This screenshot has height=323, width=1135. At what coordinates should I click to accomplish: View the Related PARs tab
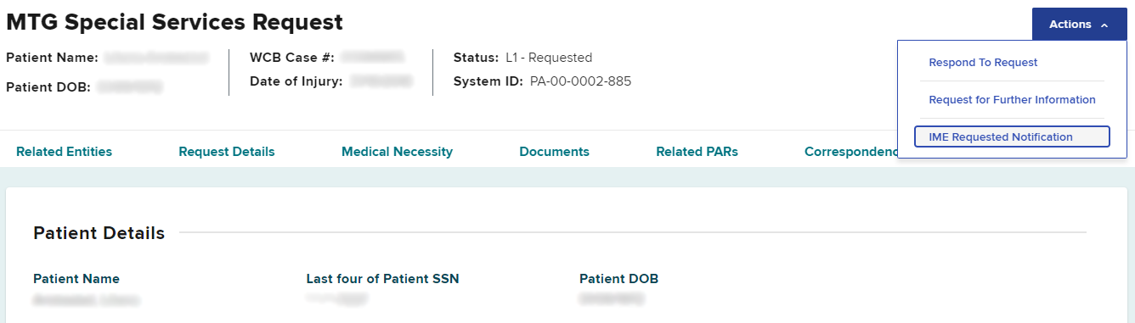pos(697,152)
